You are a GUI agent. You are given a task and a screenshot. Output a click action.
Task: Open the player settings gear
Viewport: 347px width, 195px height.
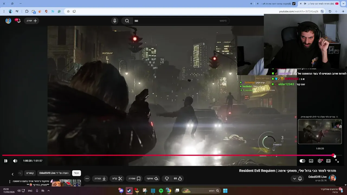[x=320, y=161]
